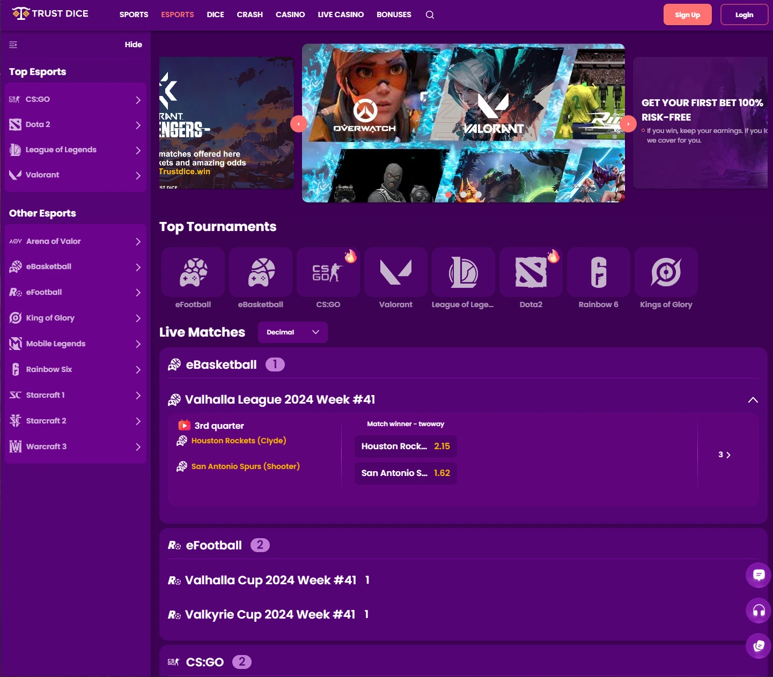
Task: Show next banner with right carousel arrow
Action: click(628, 124)
